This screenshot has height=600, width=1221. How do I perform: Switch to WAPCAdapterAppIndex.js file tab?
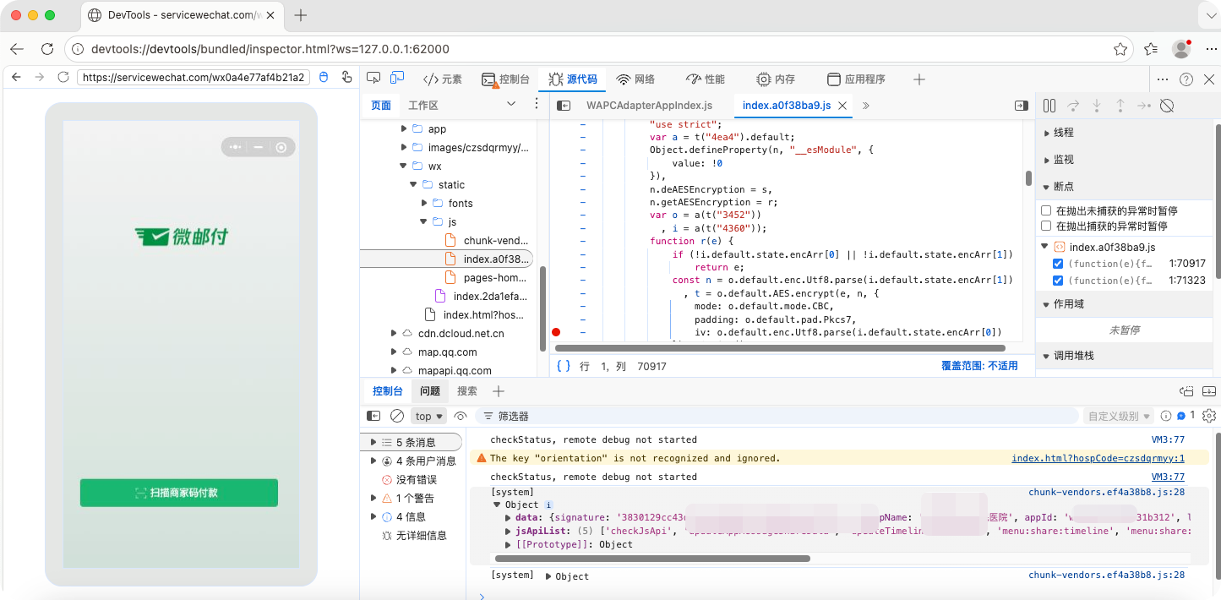[649, 106]
